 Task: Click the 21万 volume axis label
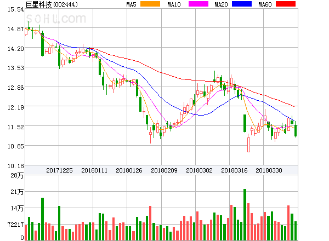17,192
